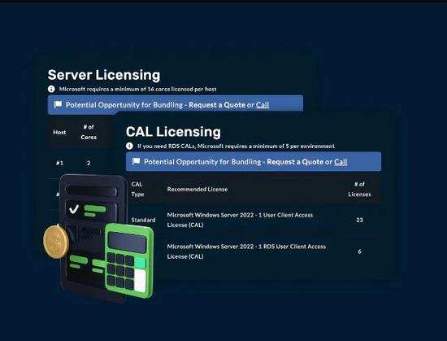447x341 pixels.
Task: Open Request a Quote in Server Licensing banner
Action: click(217, 105)
